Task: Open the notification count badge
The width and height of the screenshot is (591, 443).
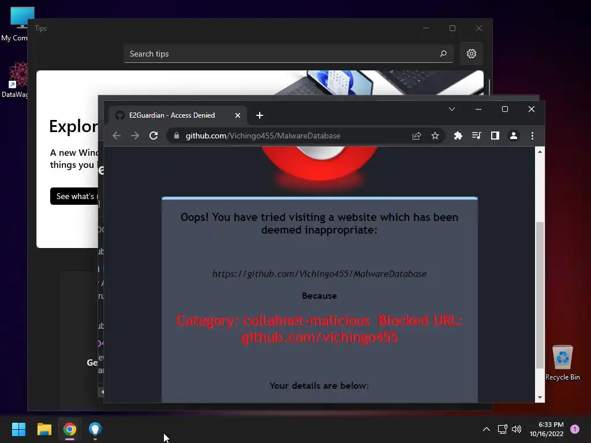Action: click(x=575, y=429)
